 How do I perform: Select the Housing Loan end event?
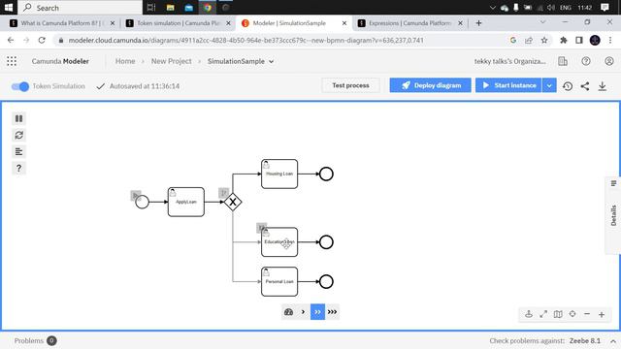point(326,174)
